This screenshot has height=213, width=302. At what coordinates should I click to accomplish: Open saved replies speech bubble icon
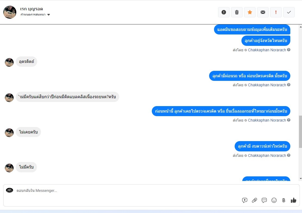[x=264, y=200]
